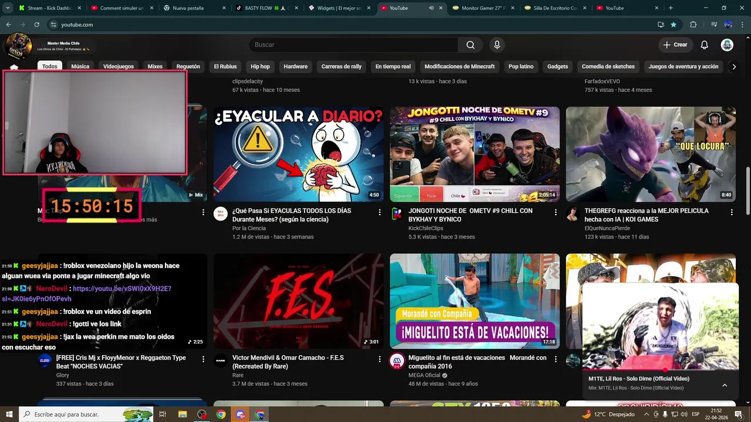Switch to Monitor Gamer 27 browser tab
Viewport: 751px width, 422px height.
(484, 8)
